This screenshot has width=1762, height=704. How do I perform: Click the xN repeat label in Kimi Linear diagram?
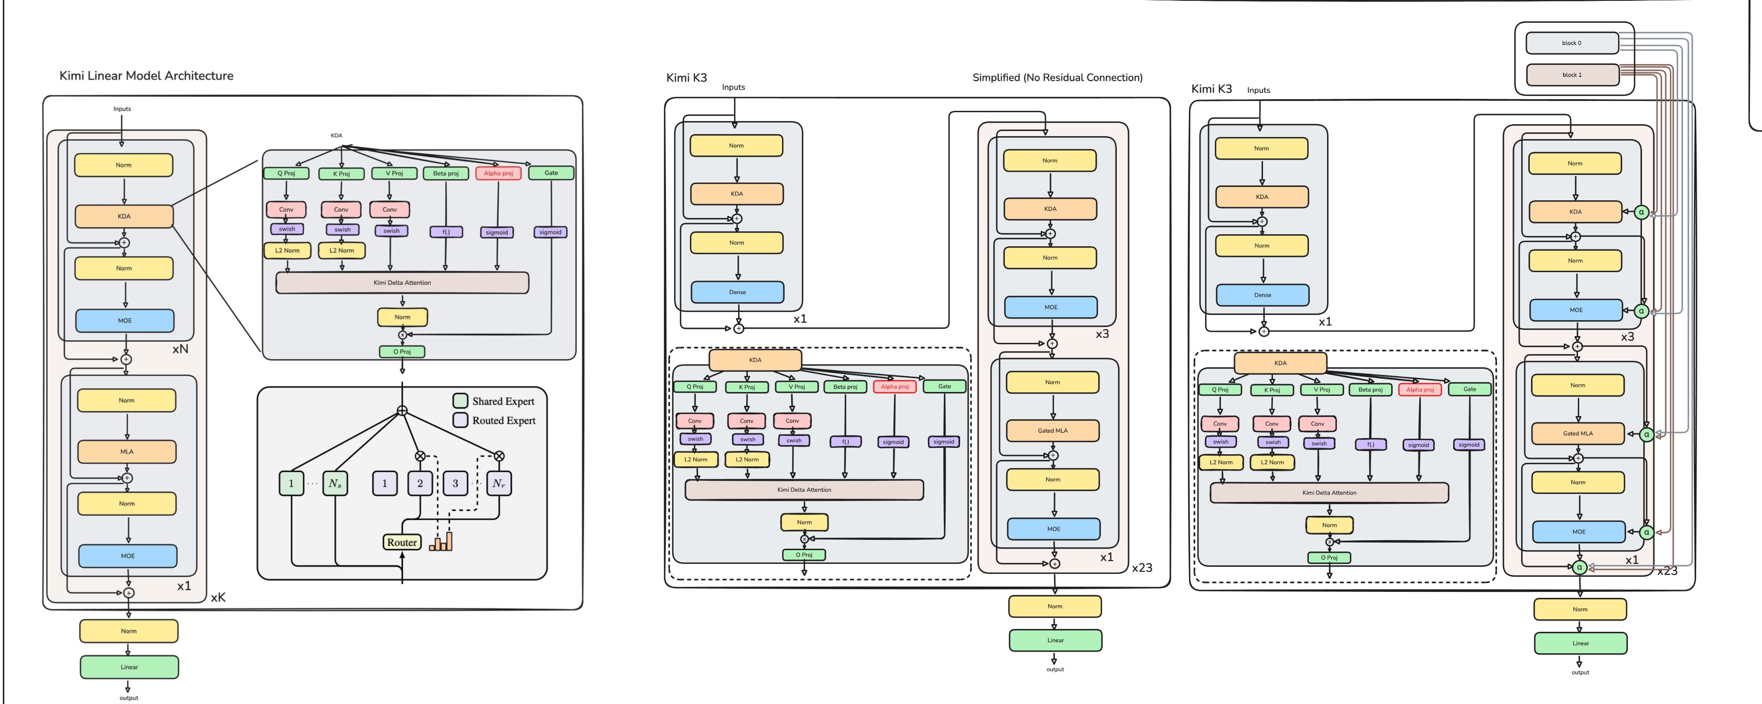pyautogui.click(x=180, y=349)
